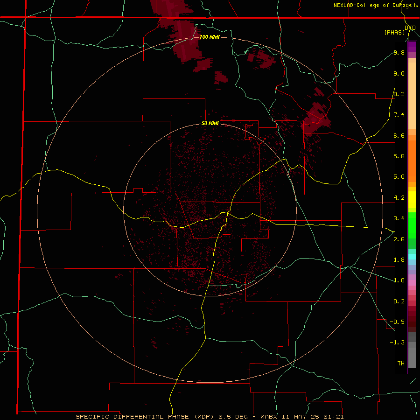Click the 50 NMI range ring label
Screen dimensions: 420x420
210,123
